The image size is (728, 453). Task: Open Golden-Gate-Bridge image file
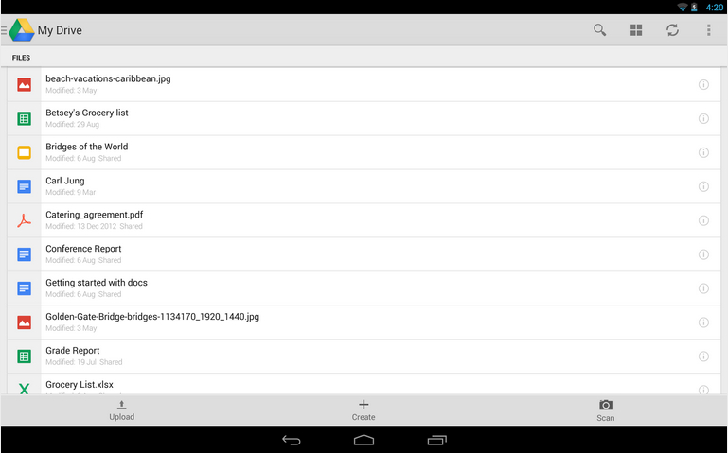pyautogui.click(x=364, y=322)
